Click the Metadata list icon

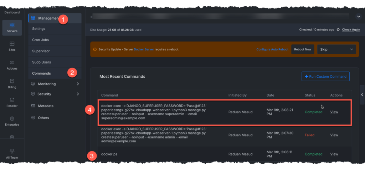point(33,106)
